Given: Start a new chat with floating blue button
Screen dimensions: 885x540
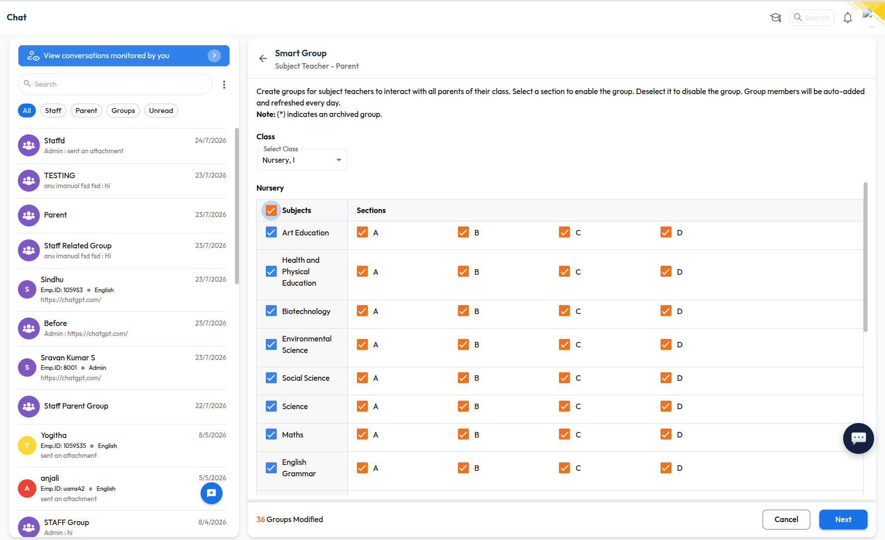Looking at the screenshot, I should (x=212, y=493).
